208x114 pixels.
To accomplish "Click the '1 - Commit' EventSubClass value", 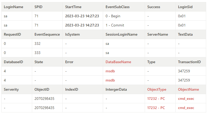I will tap(115, 25).
